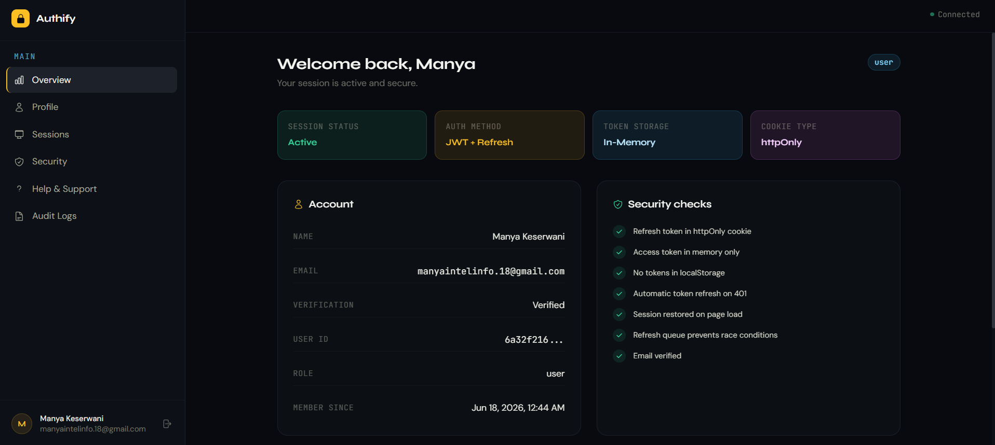
Task: Click 'Automatic token refresh on 401' text
Action: click(x=690, y=294)
